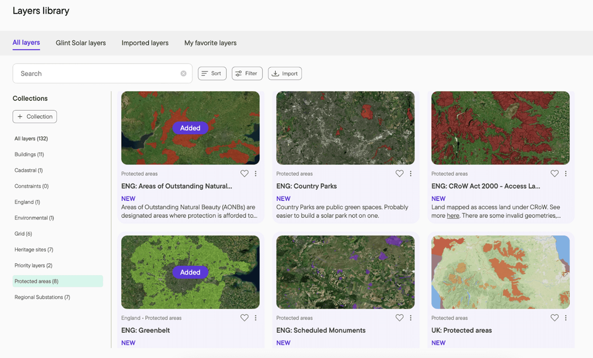Viewport: 593px width, 358px height.
Task: Open more options for ENG: Greenbelt card
Action: pyautogui.click(x=255, y=318)
